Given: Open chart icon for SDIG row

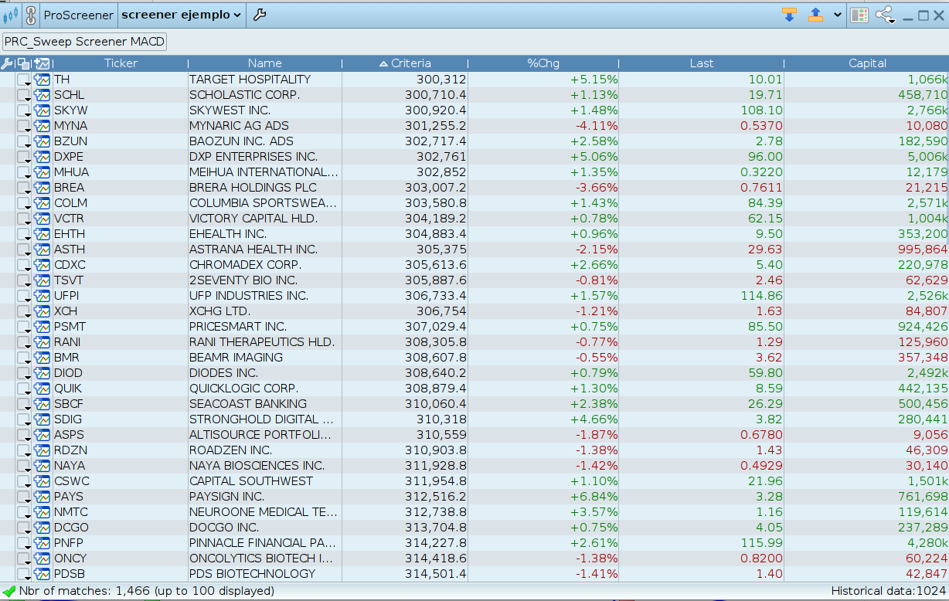Looking at the screenshot, I should click(x=43, y=419).
